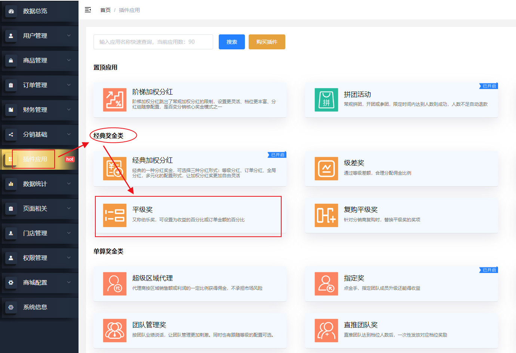Open the 复购平级奖 plugin icon
The image size is (516, 353).
coord(326,215)
